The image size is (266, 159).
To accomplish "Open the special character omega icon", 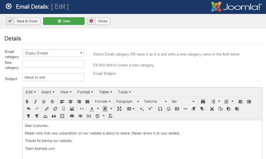I will [x=160, y=109].
